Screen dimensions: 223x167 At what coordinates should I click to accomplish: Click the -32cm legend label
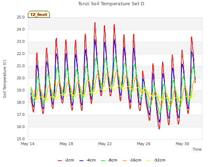click(x=160, y=160)
